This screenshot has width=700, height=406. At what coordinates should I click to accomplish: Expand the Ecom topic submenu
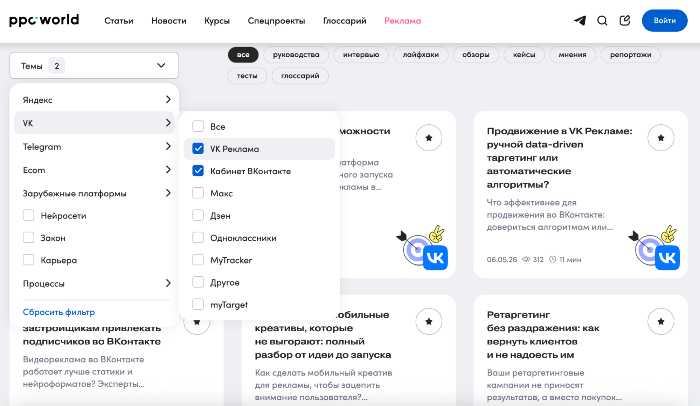point(94,170)
